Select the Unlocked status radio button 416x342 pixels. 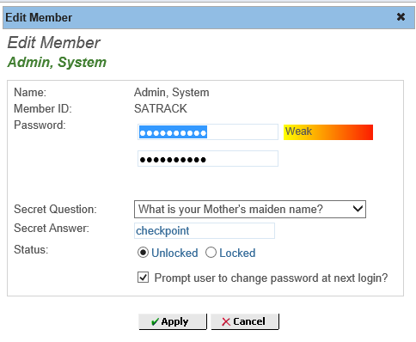coord(143,253)
